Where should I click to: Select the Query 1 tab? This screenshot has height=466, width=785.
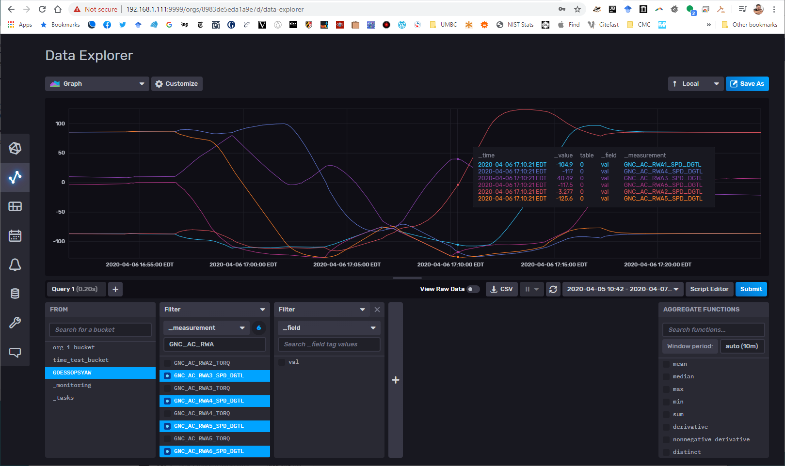[x=75, y=289]
